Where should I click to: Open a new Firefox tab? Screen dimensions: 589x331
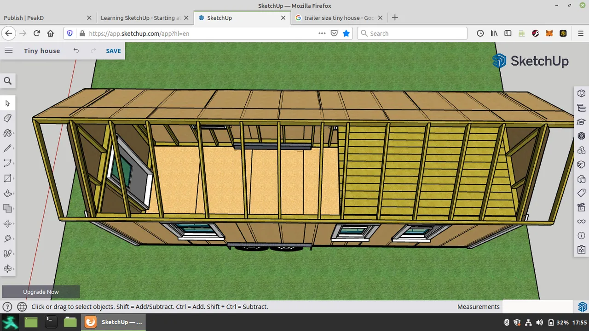tap(395, 18)
